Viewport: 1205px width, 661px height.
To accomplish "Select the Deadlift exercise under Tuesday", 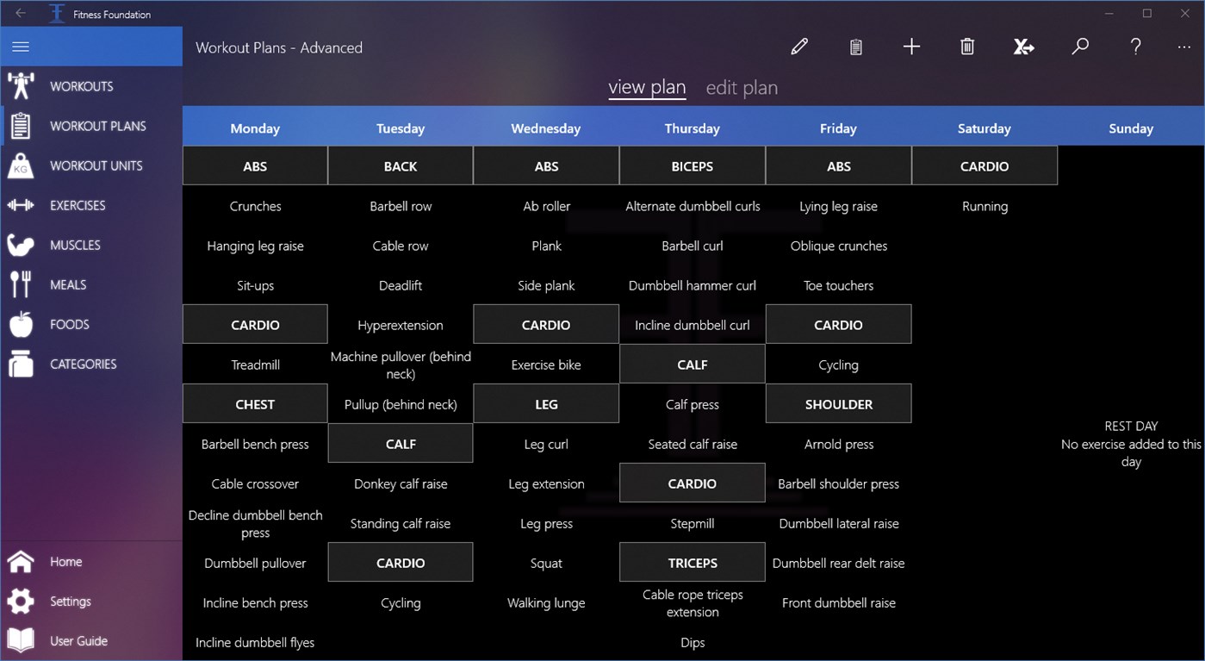I will 401,285.
